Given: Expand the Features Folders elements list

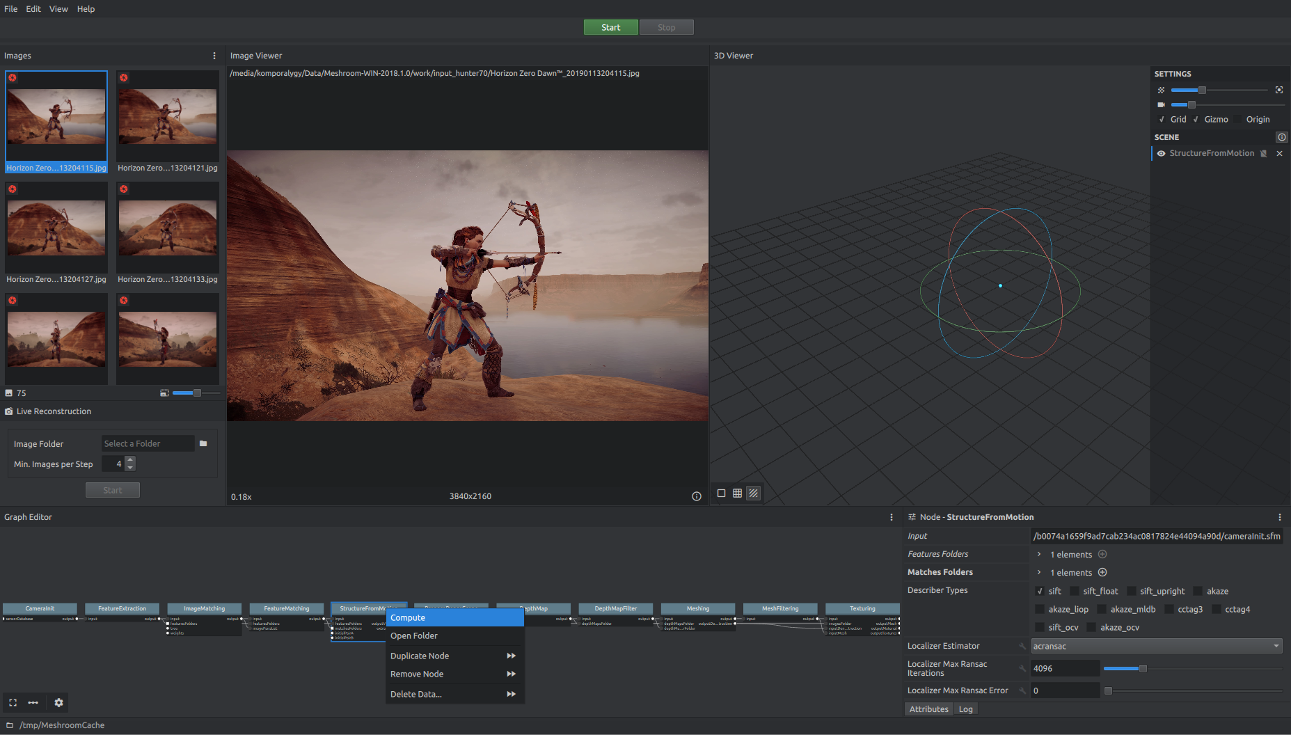Looking at the screenshot, I should [x=1039, y=555].
